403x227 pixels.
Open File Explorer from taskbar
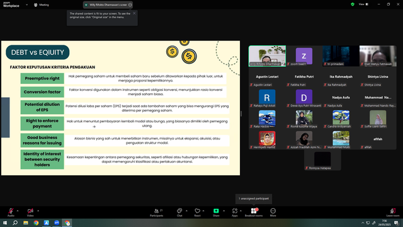click(26, 223)
